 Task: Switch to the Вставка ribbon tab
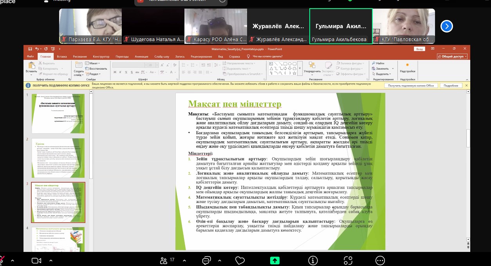point(62,56)
